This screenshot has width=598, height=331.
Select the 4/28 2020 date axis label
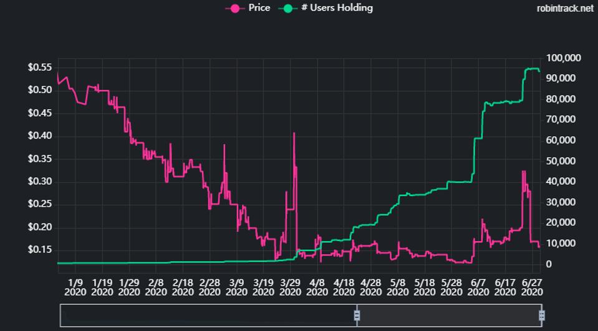pyautogui.click(x=370, y=287)
